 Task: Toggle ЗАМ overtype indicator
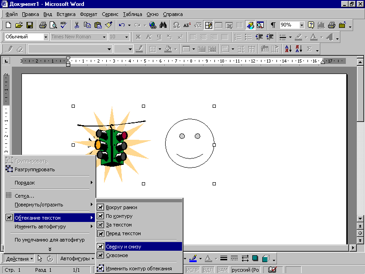(x=223, y=270)
